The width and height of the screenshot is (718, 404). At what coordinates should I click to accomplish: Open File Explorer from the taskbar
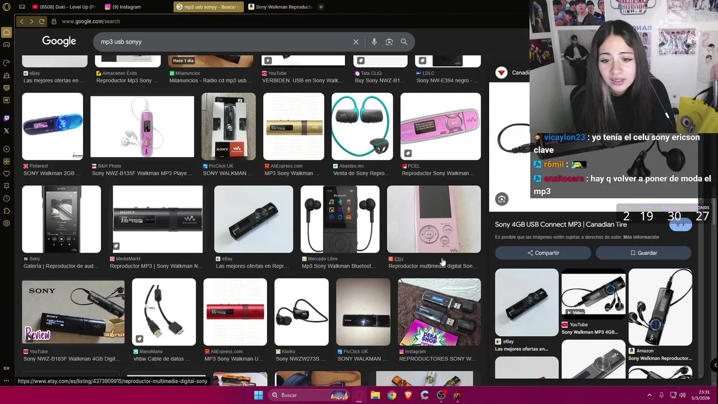point(375,395)
